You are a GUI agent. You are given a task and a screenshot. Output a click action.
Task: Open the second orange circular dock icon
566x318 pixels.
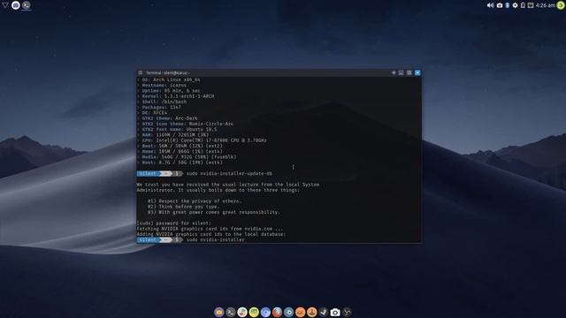pyautogui.click(x=312, y=312)
